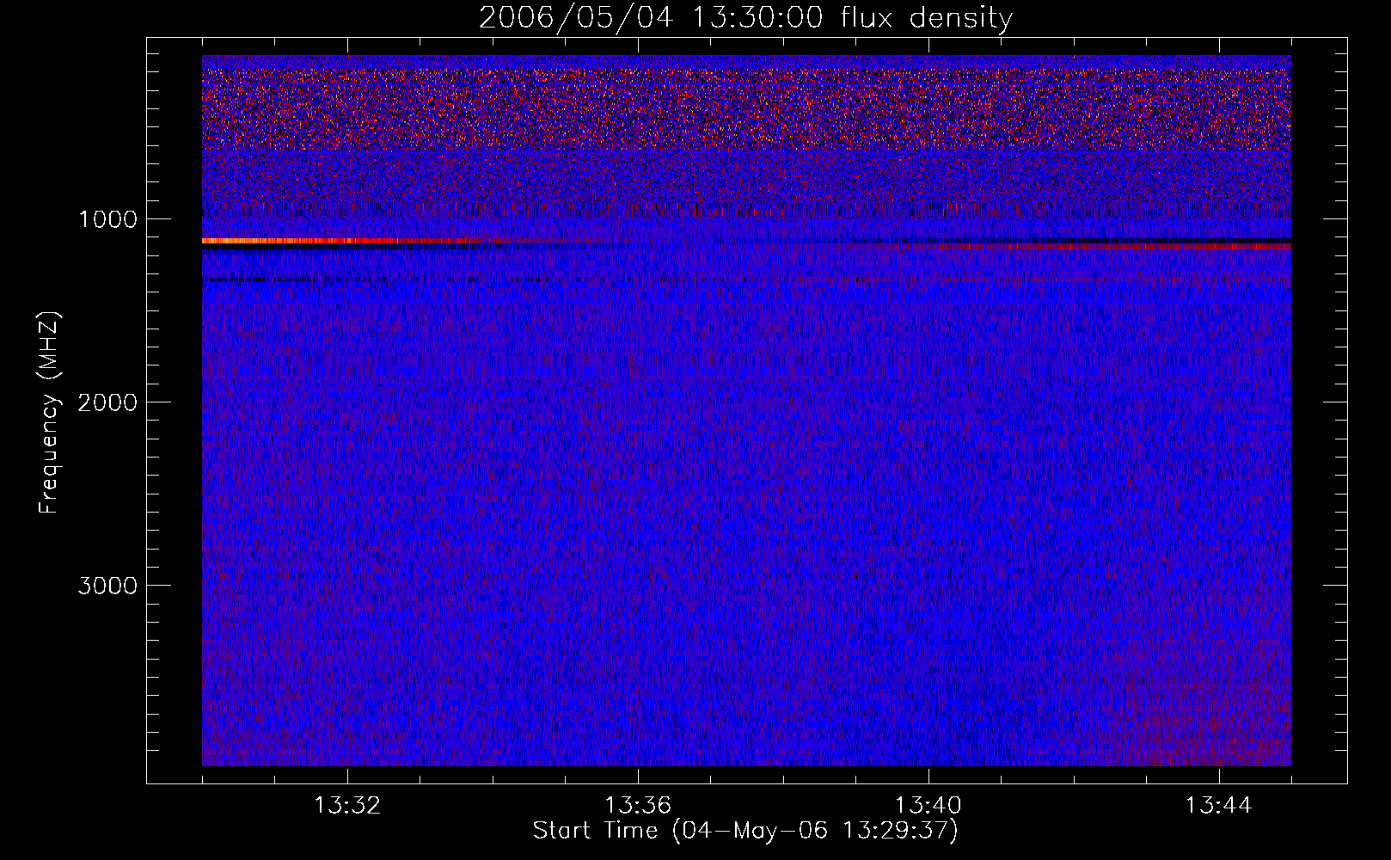Select the 2000 frequency tick label

point(107,402)
